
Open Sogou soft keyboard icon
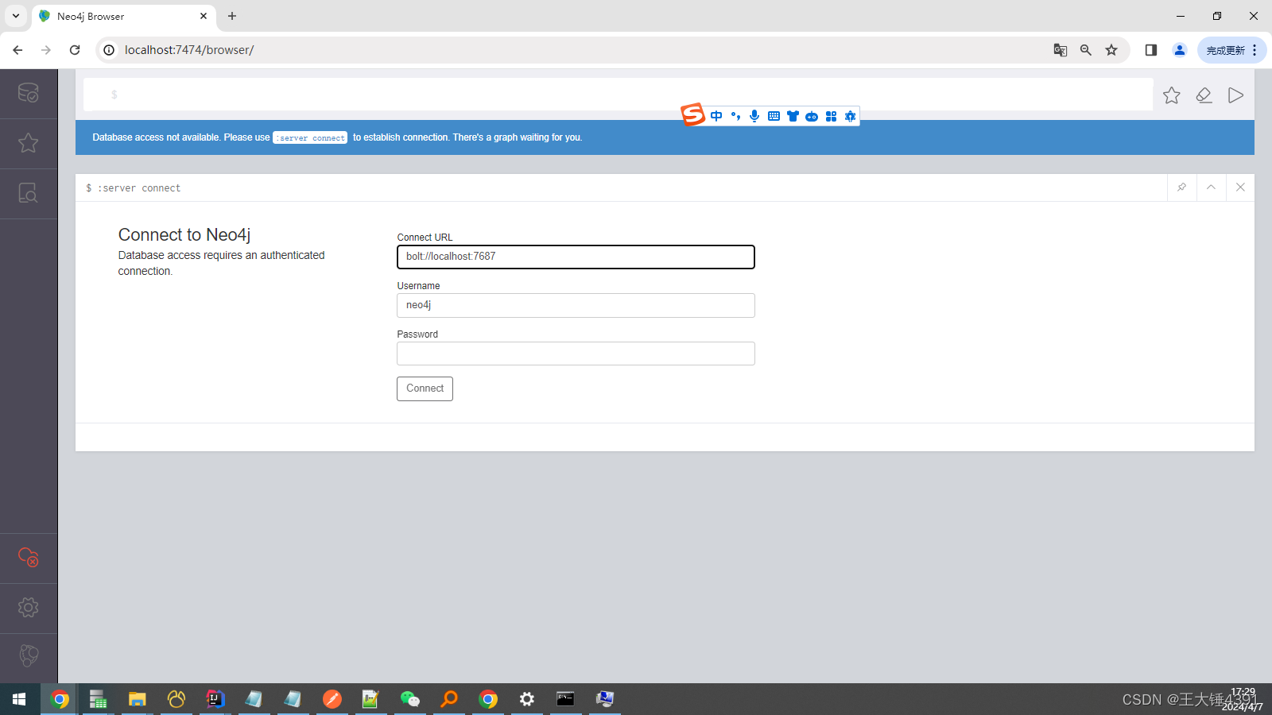(774, 116)
